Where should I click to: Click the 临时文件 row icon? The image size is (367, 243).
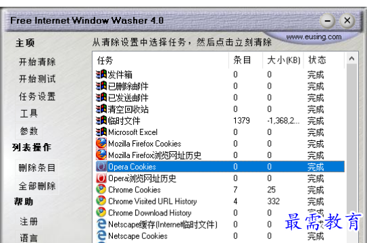click(101, 121)
